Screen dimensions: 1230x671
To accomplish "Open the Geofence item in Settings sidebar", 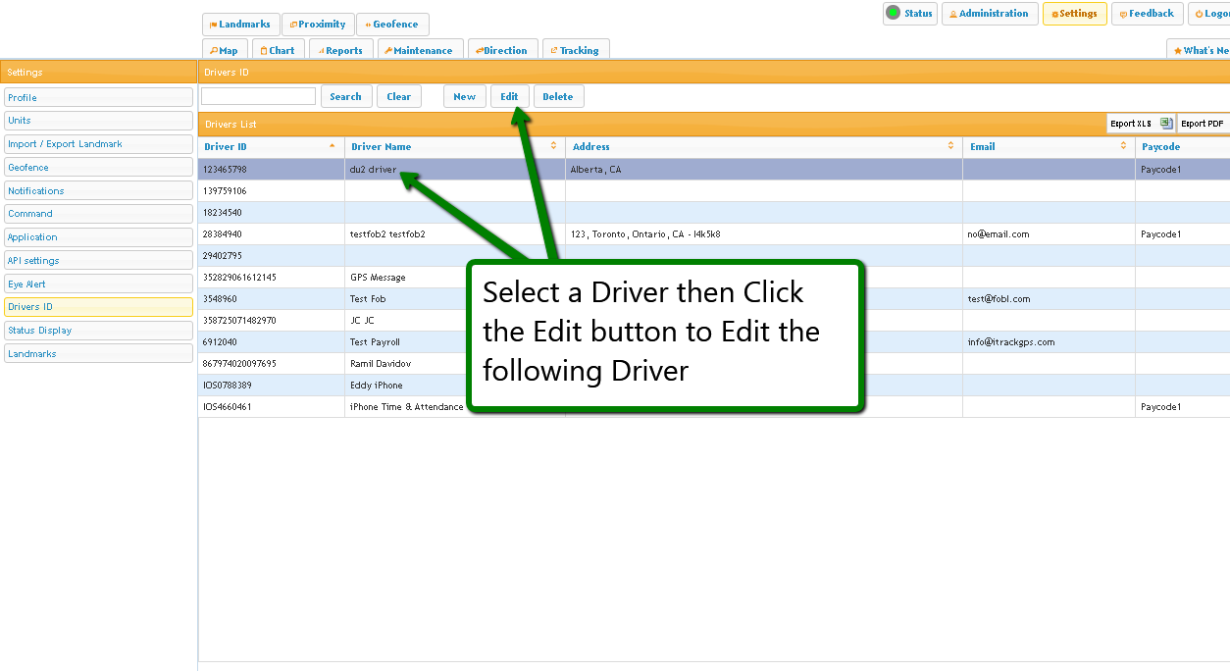I will 98,168.
